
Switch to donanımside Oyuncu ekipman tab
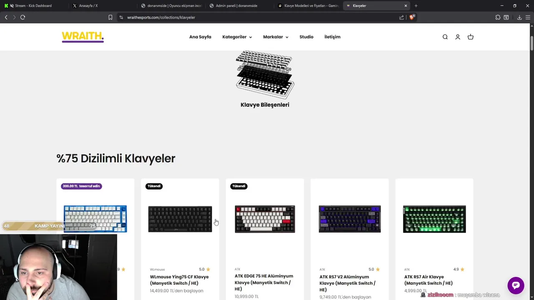(x=171, y=6)
